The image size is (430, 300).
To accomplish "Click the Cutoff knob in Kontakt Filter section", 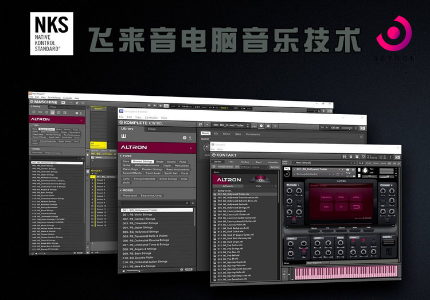I will [353, 252].
